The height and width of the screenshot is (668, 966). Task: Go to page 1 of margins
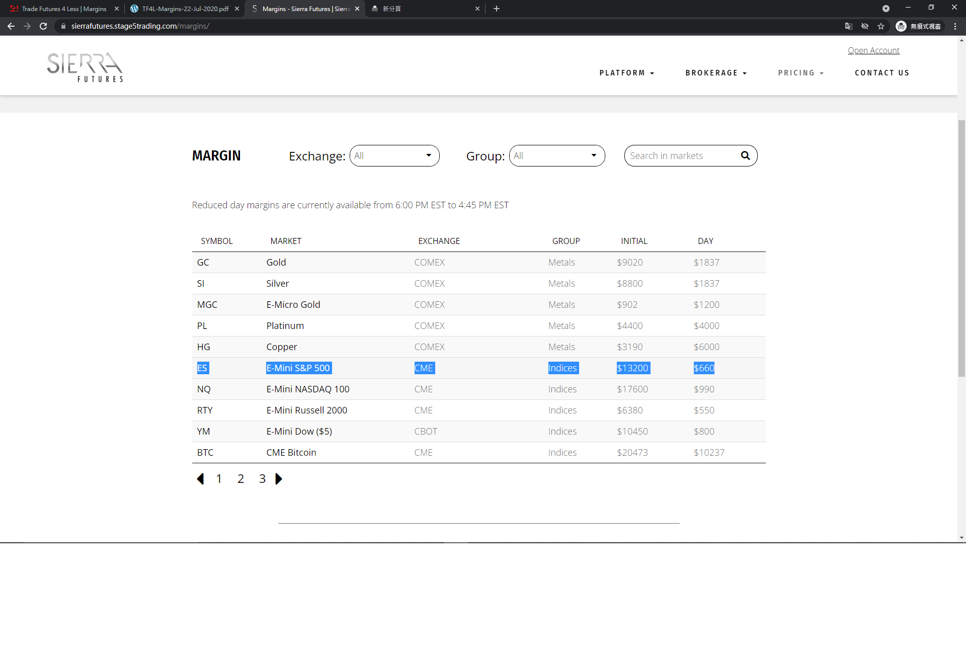(219, 479)
